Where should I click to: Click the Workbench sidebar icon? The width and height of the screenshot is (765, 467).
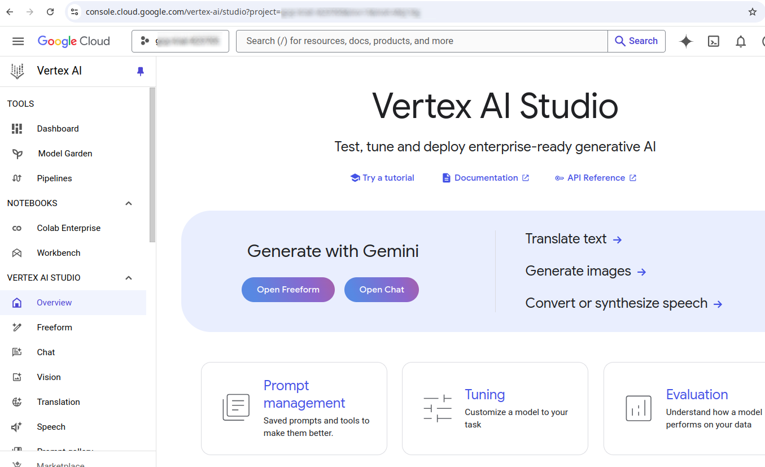pyautogui.click(x=17, y=253)
